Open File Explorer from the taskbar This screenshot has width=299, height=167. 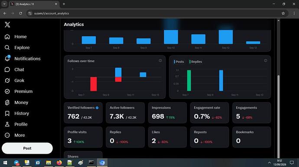tap(49, 163)
